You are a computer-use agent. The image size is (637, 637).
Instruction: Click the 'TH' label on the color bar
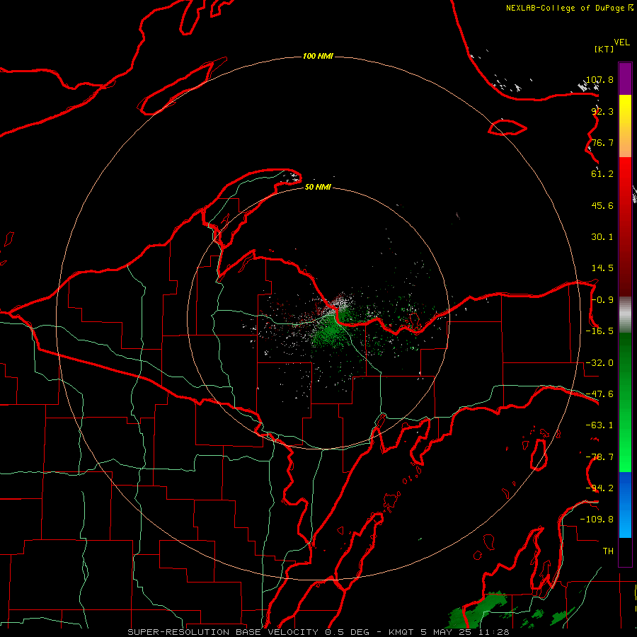tap(608, 551)
